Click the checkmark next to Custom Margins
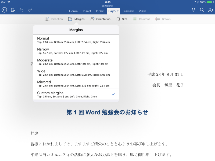Image resolution: width=215 pixels, height=161 pixels. pyautogui.click(x=113, y=94)
